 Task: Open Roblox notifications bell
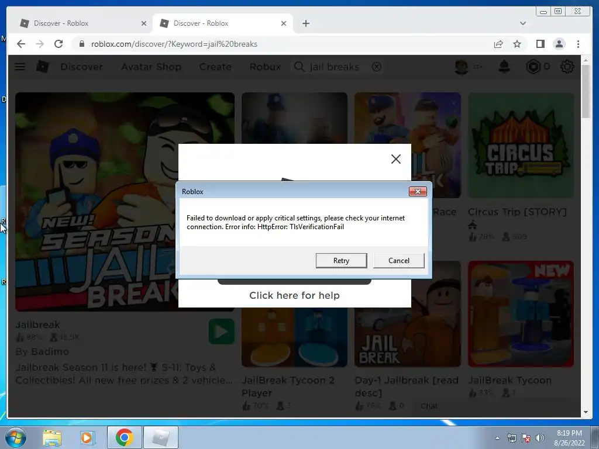click(x=504, y=67)
